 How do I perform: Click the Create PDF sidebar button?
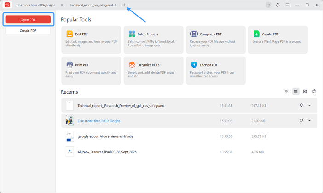(x=28, y=30)
